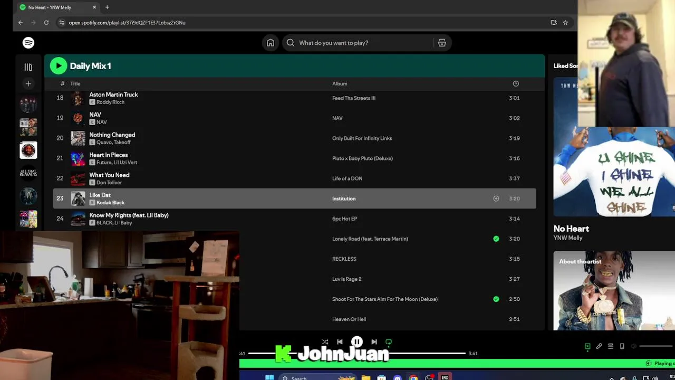675x380 pixels.
Task: Open album 6pc Hot EP
Action: pos(344,218)
